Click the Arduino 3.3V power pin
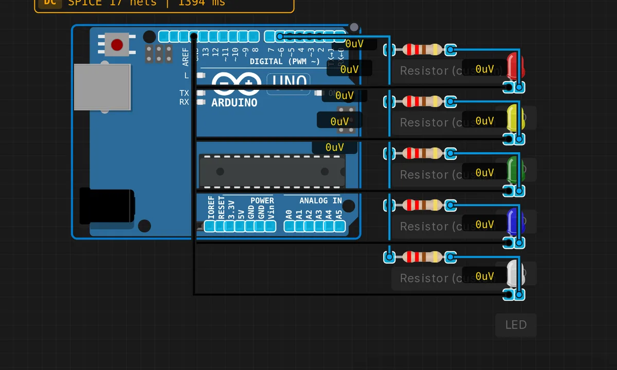 (x=230, y=226)
